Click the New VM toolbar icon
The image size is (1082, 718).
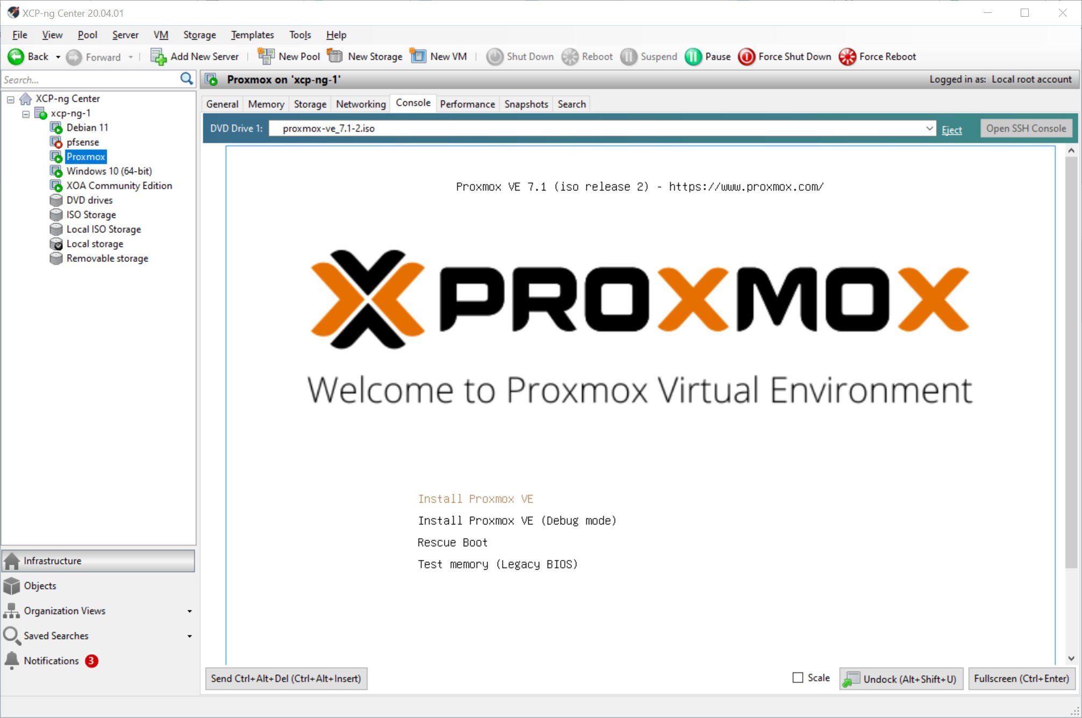[418, 56]
